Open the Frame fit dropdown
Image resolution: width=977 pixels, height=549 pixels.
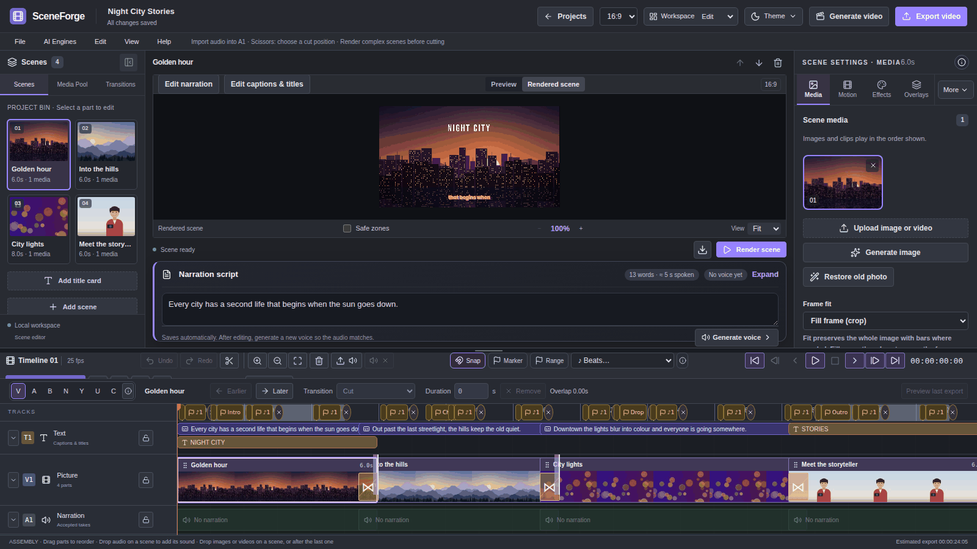point(885,321)
